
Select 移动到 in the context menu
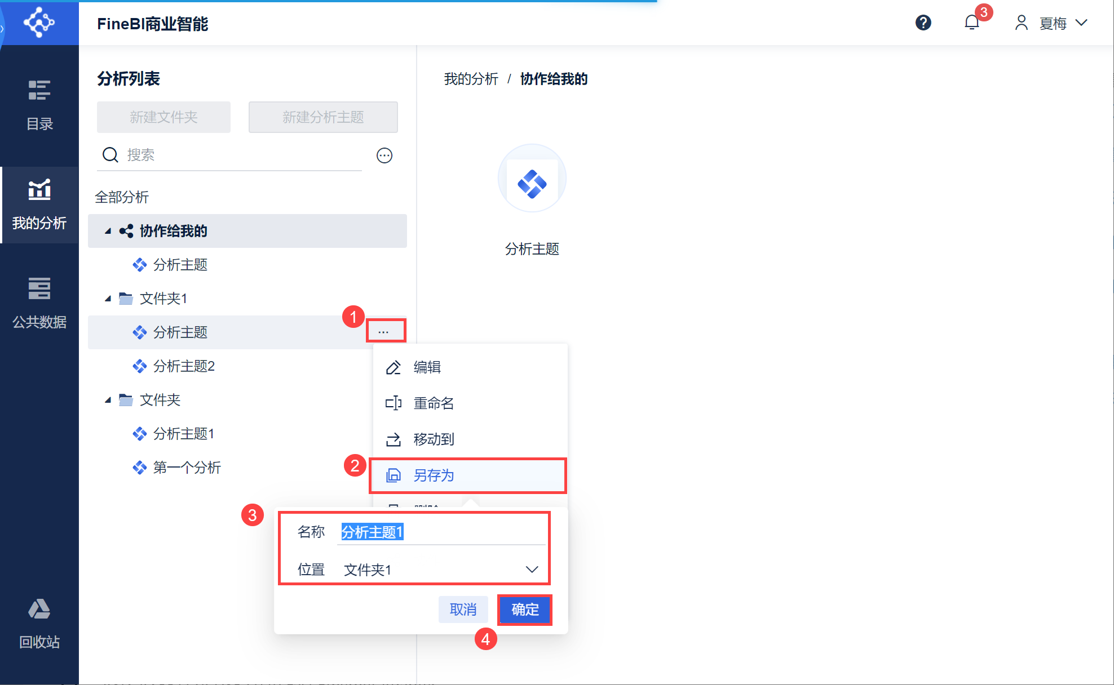click(434, 439)
